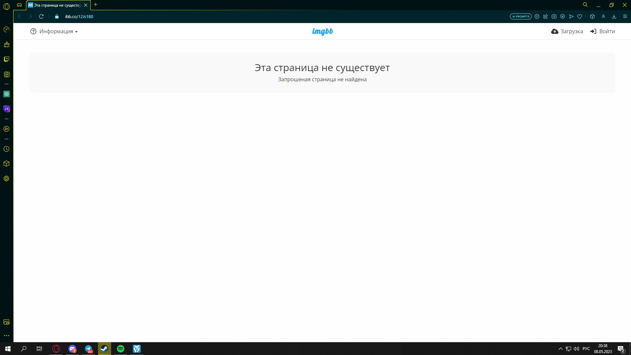Open GX Control speedometer icon
This screenshot has width=631, height=355.
7,30
